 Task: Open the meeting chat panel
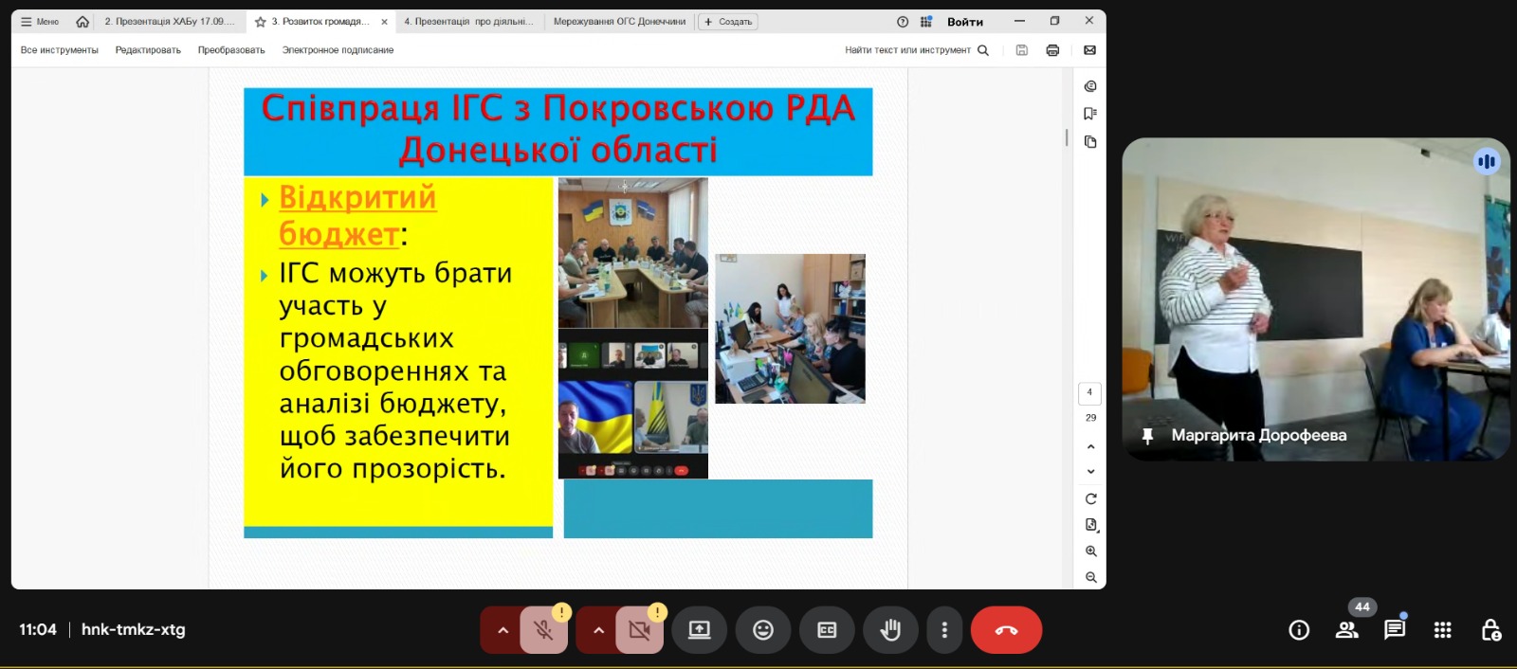pyautogui.click(x=1394, y=630)
